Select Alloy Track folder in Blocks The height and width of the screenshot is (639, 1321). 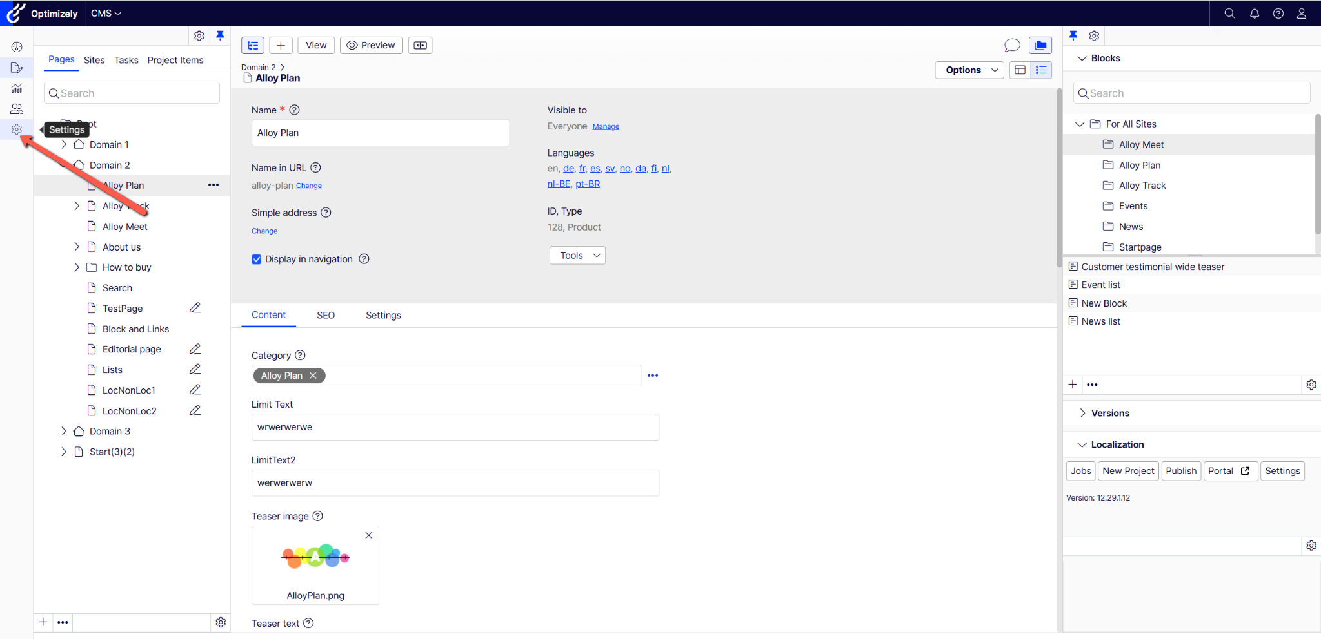pos(1142,186)
